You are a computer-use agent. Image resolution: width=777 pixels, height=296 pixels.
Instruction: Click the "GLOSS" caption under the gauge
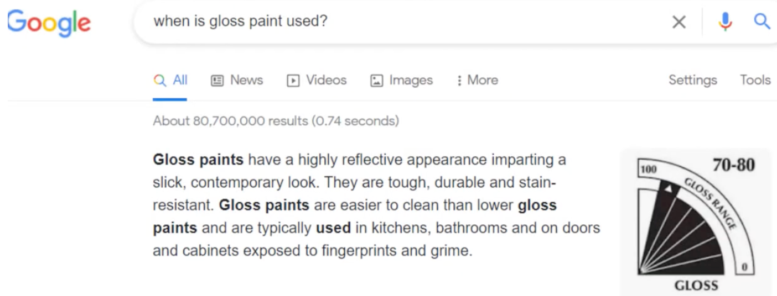point(696,286)
